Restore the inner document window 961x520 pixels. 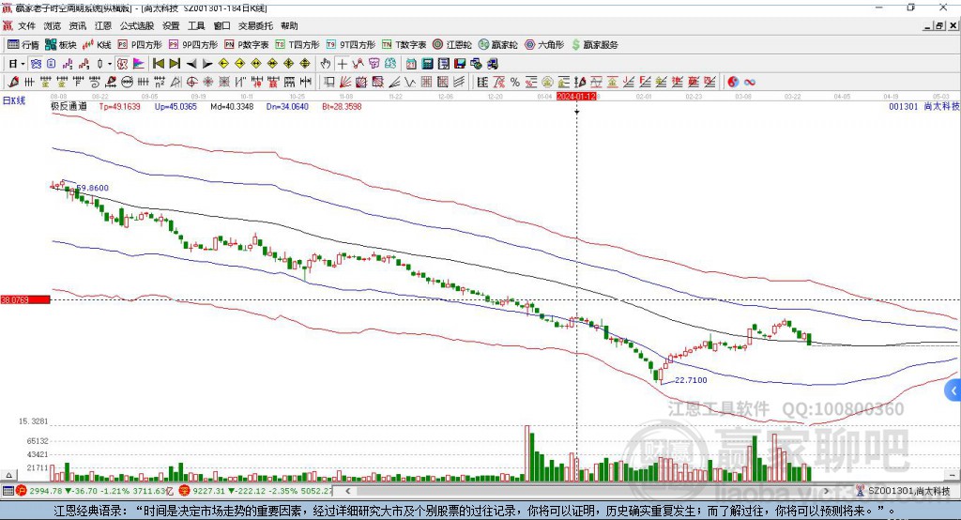tap(939, 25)
